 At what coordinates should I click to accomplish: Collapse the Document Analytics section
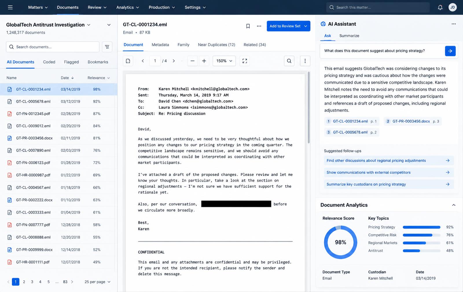pyautogui.click(x=454, y=205)
